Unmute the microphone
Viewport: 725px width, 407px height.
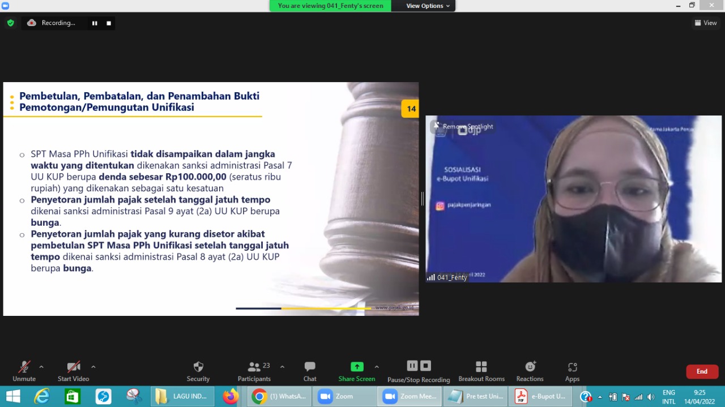[24, 371]
